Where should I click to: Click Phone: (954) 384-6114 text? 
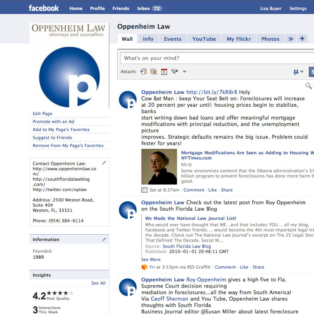tap(58, 221)
